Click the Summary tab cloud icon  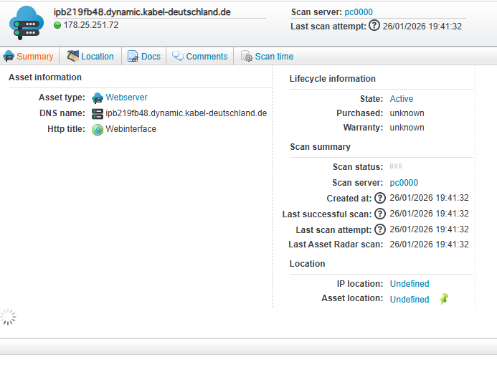9,57
